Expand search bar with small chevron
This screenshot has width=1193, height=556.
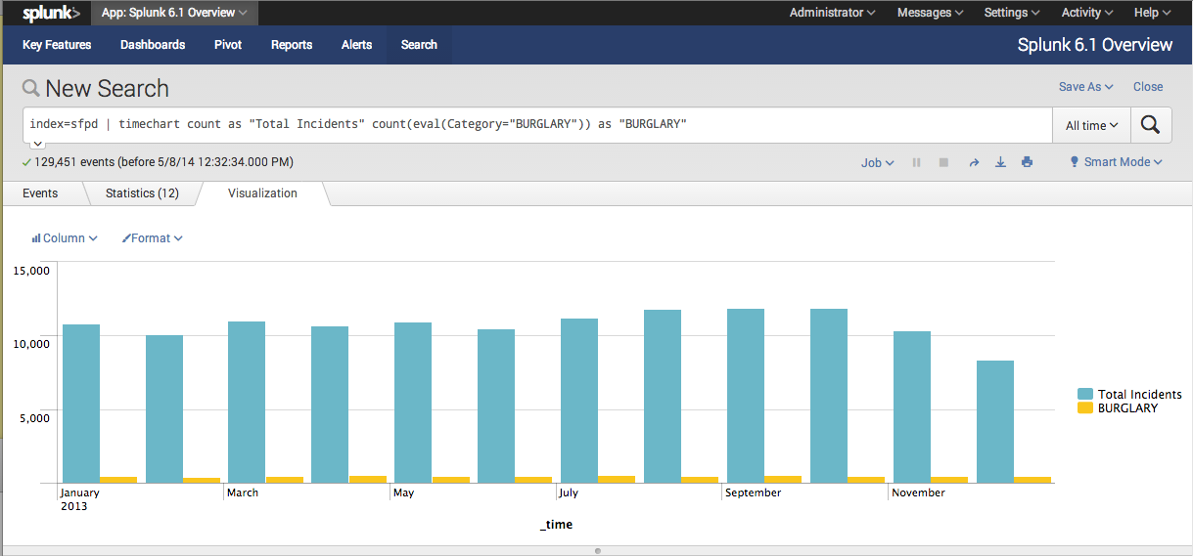[x=38, y=143]
